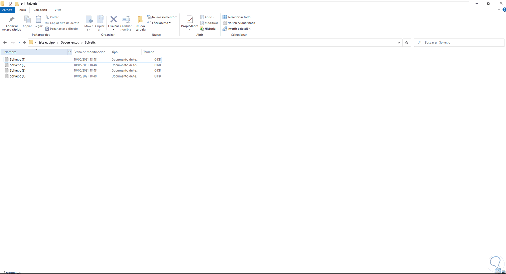Click the Pegar clipboard icon
Image resolution: width=506 pixels, height=274 pixels.
coord(38,20)
